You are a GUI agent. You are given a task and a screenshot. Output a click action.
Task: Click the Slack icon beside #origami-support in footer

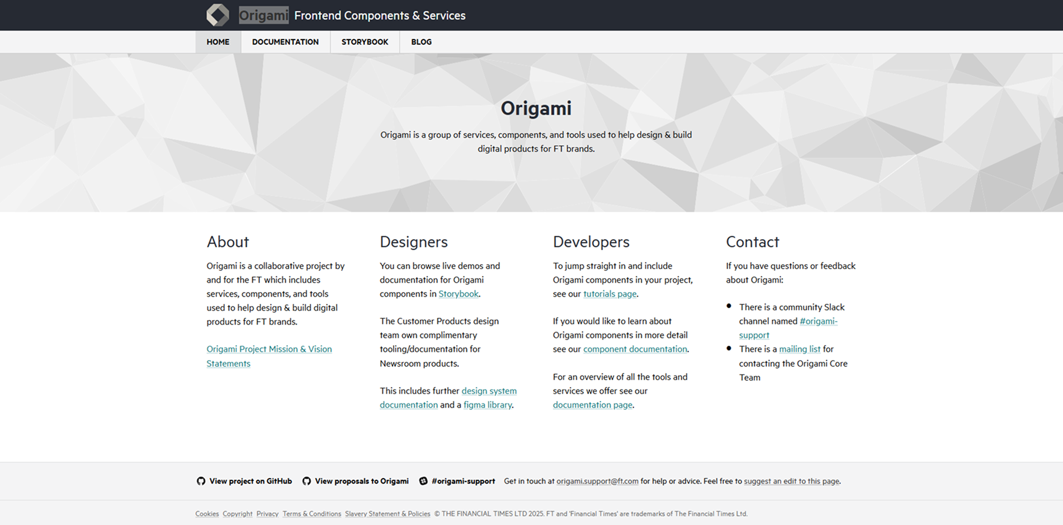click(x=423, y=481)
